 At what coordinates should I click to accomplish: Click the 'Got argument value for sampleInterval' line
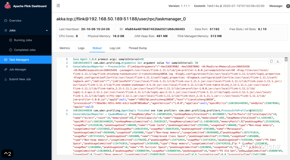(x=135, y=63)
